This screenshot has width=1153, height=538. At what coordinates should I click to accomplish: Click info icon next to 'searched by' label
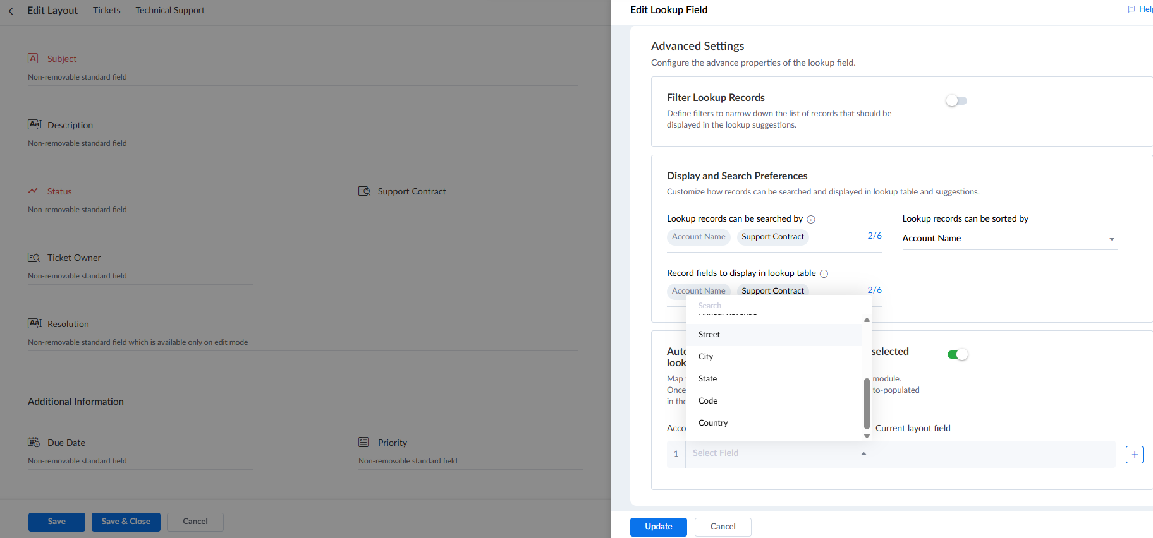811,219
